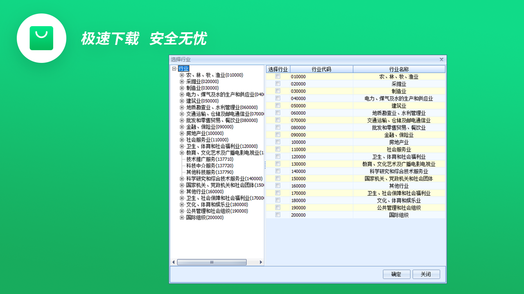Image resolution: width=524 pixels, height=294 pixels.
Task: Select the 技术推广服务(137710) tree item
Action: coord(207,159)
